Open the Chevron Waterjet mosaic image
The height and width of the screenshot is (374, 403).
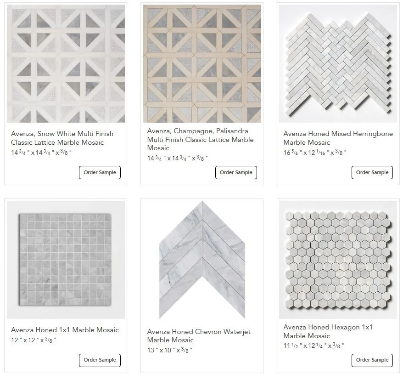[x=202, y=260]
